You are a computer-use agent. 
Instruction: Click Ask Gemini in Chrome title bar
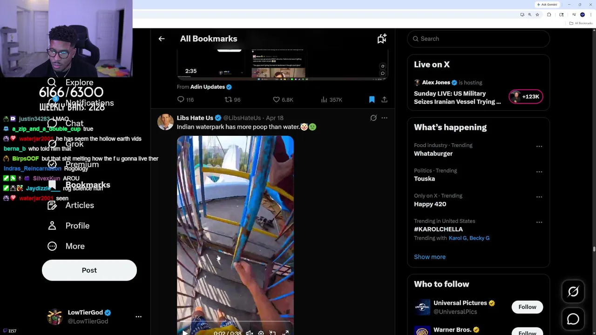[547, 5]
